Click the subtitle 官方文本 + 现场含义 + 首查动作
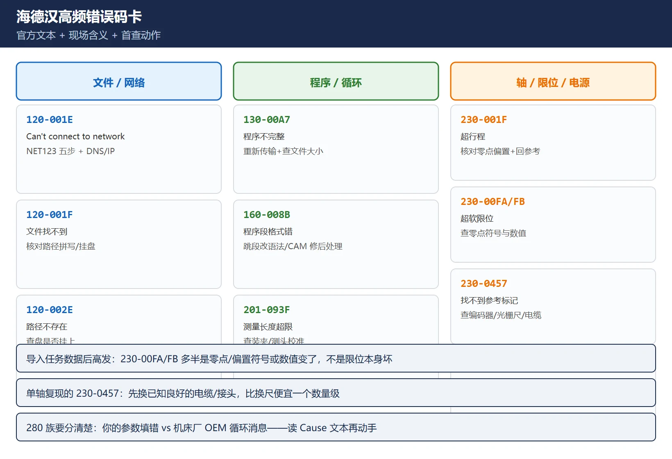Viewport: 672px width, 459px height. pyautogui.click(x=89, y=35)
